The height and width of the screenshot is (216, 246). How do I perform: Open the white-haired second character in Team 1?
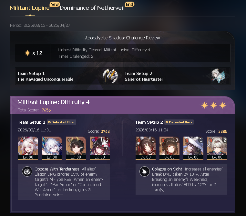pos(52,148)
